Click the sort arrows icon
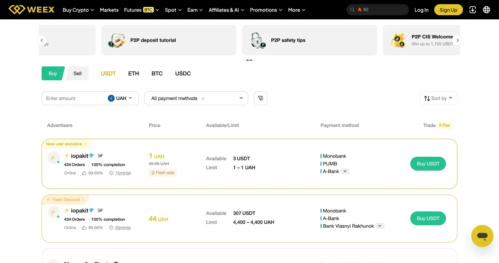Image resolution: width=499 pixels, height=263 pixels. point(427,98)
